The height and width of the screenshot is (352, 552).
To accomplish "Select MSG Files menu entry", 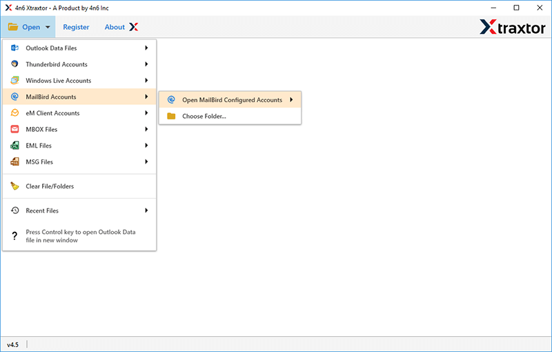I will tap(79, 162).
